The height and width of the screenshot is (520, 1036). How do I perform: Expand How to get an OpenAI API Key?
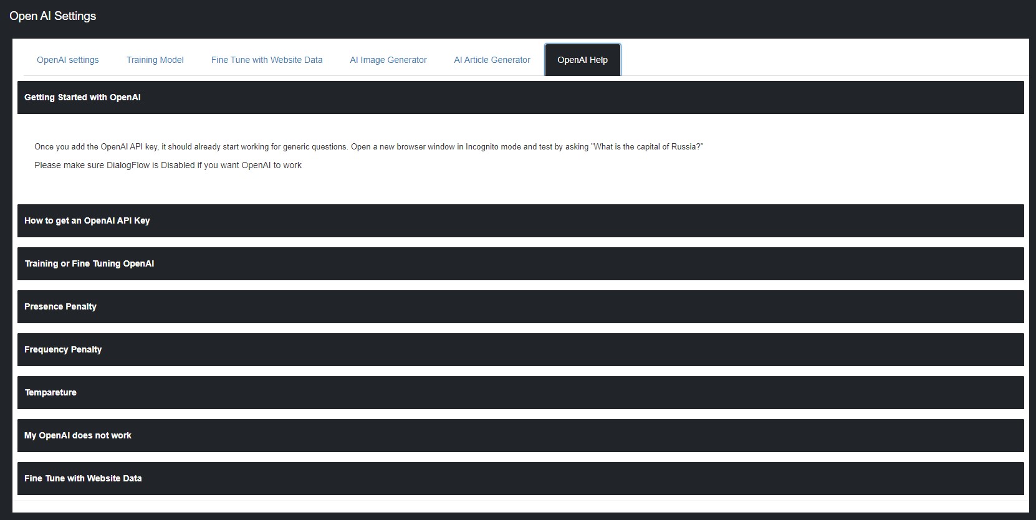click(x=520, y=220)
